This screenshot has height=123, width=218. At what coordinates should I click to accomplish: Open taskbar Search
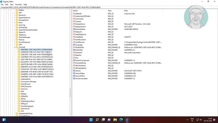[97, 120]
